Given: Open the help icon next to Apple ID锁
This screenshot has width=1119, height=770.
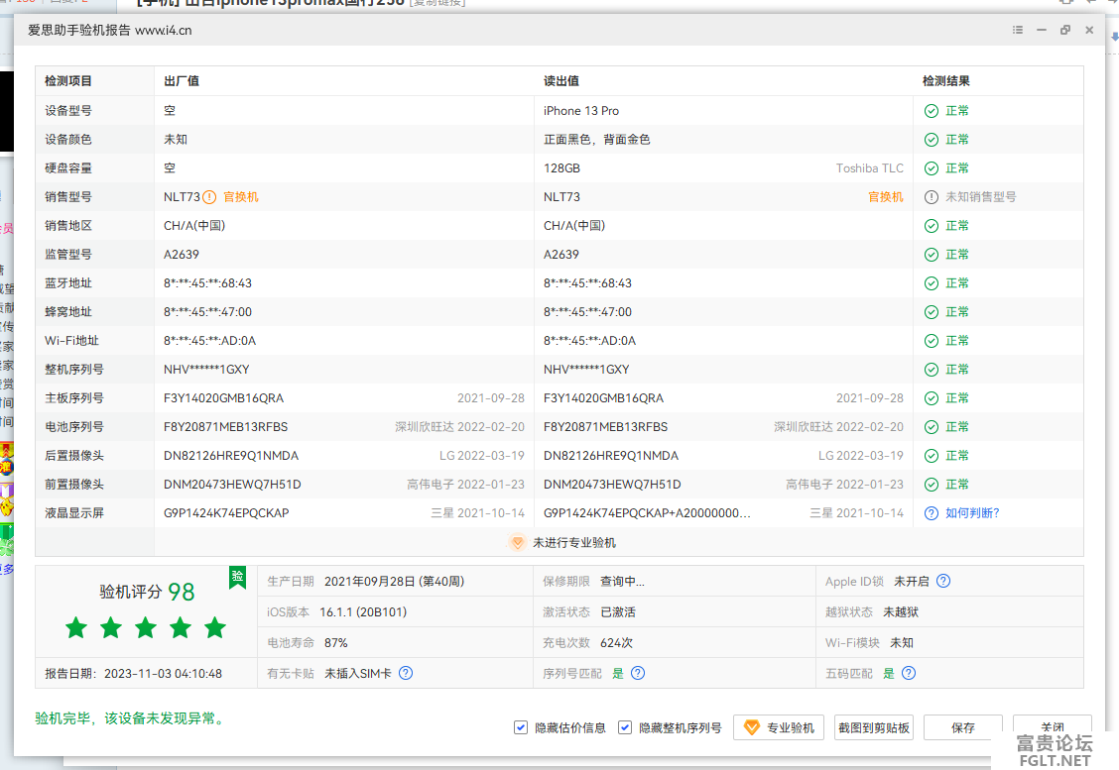Looking at the screenshot, I should click(943, 581).
